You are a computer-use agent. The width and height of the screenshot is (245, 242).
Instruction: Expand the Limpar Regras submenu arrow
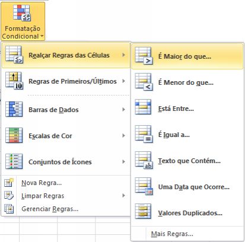click(x=123, y=196)
